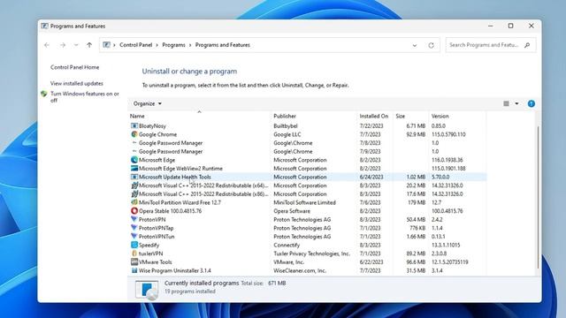The image size is (566, 318).
Task: Click Visual C++ Redistributable (x86) icon
Action: point(134,194)
